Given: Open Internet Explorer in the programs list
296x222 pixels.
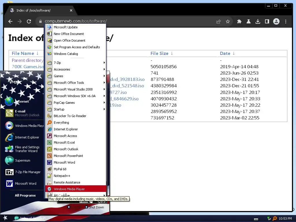Looking at the screenshot, I should pyautogui.click(x=76, y=129).
